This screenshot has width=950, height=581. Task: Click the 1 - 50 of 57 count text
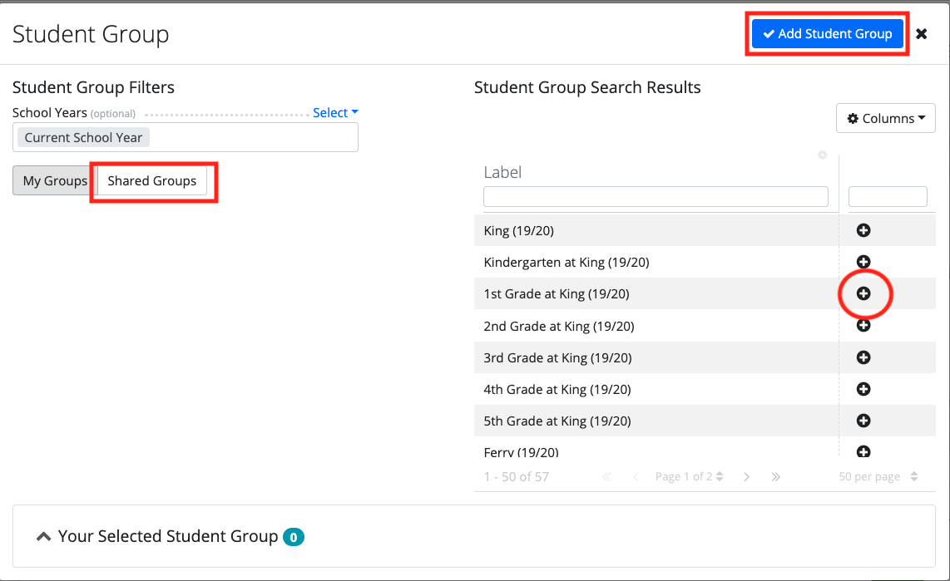coord(517,477)
